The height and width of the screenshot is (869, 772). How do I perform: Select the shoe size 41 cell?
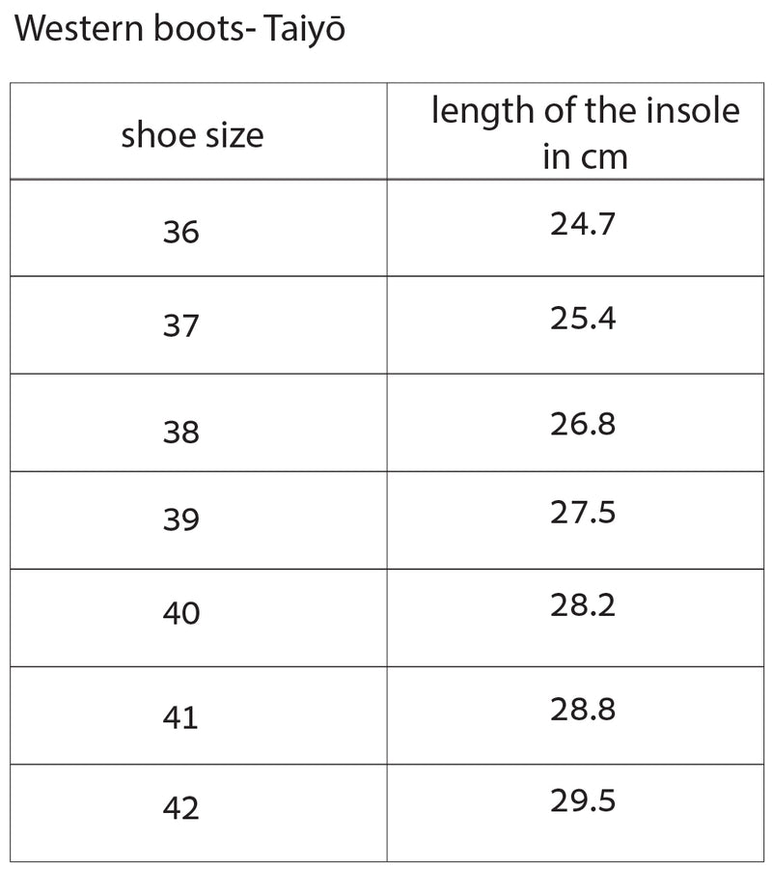(181, 717)
